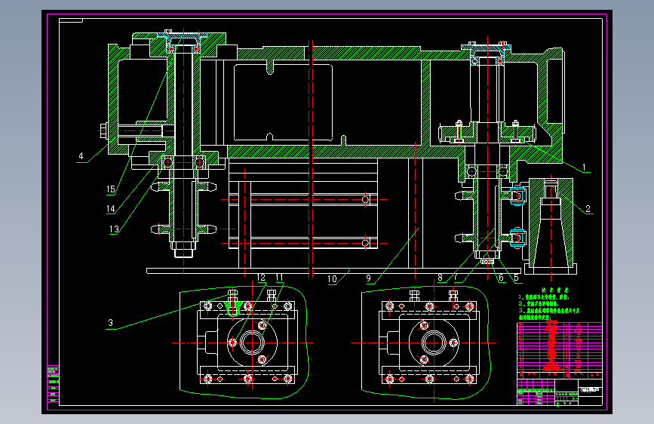Click part number label 4
The height and width of the screenshot is (424, 654).
pos(81,156)
